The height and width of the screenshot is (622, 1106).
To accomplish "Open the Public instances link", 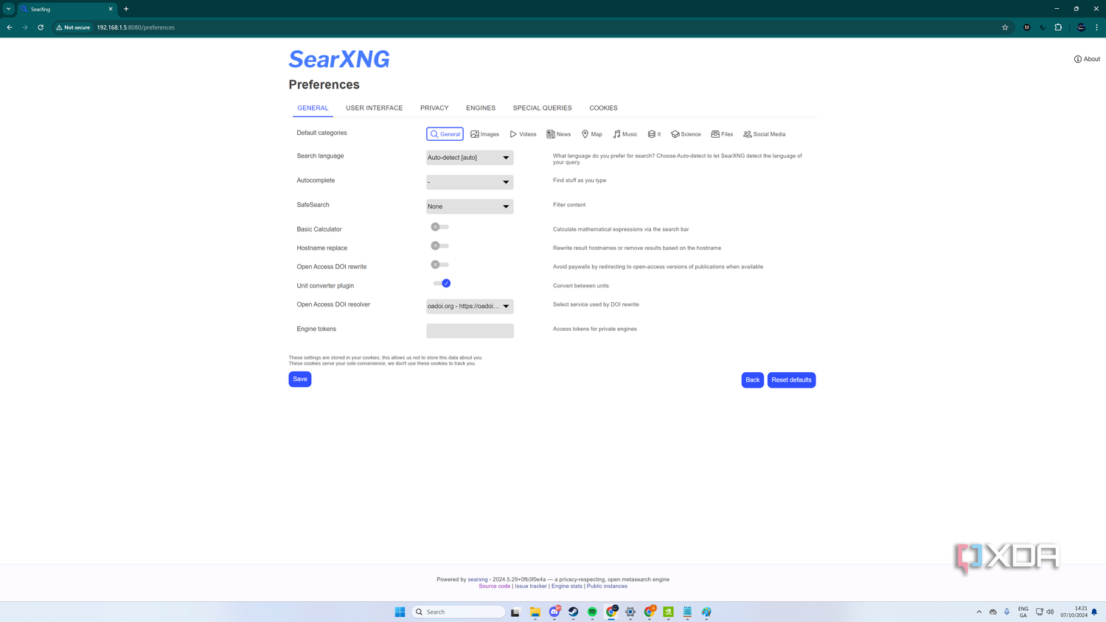I will pos(607,586).
